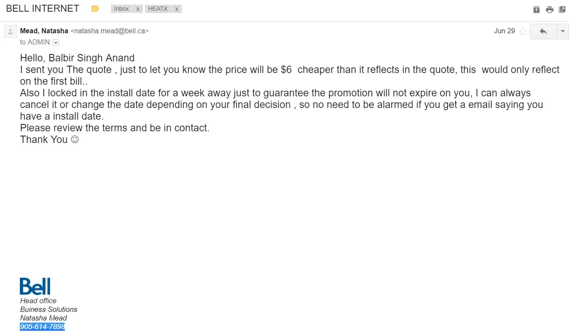This screenshot has height=333, width=574.
Task: Click the expand all icon
Action: pos(536,10)
